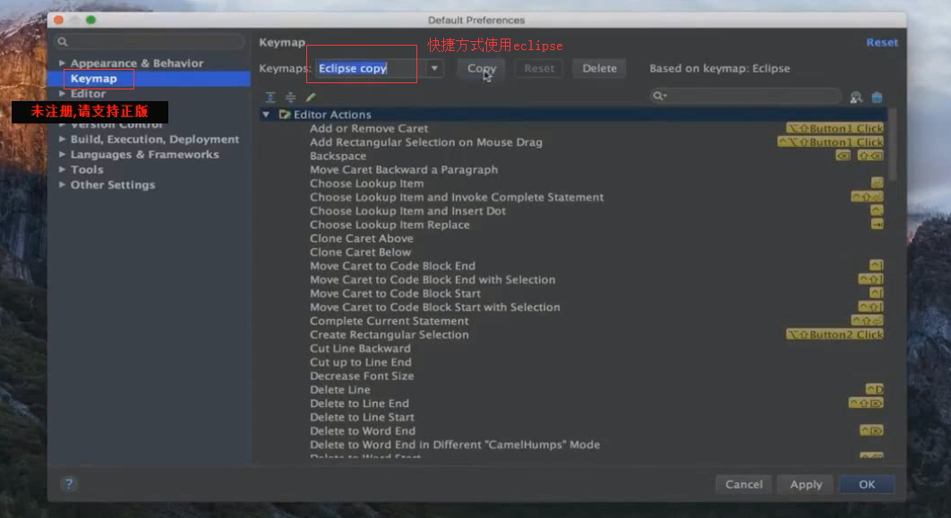This screenshot has height=518, width=951.
Task: Click the Cancel button
Action: [743, 484]
